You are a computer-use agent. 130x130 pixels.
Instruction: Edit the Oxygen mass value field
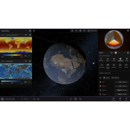[x=122, y=94]
